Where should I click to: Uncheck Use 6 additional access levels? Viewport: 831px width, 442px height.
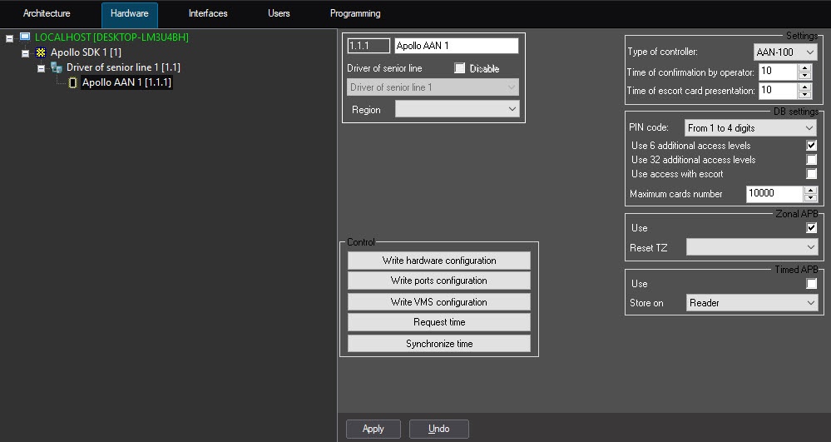(x=811, y=146)
